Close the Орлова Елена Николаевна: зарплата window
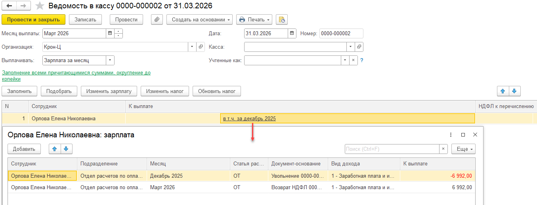The width and height of the screenshot is (537, 205). pyautogui.click(x=475, y=135)
